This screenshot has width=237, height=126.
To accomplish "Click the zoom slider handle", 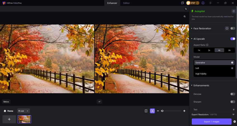I will click(162, 111).
